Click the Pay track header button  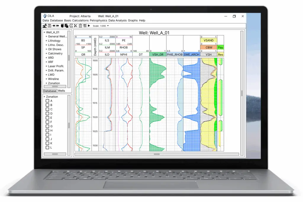[x=220, y=47]
